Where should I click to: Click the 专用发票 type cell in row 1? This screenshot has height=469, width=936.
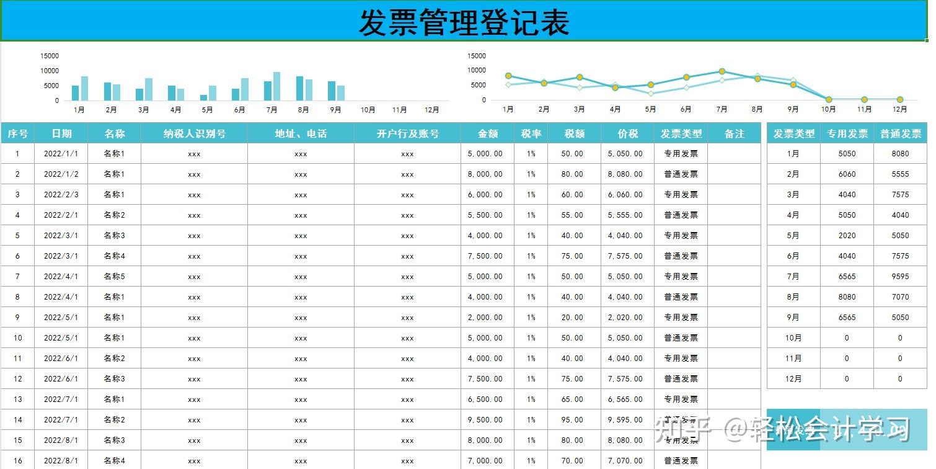coord(681,154)
